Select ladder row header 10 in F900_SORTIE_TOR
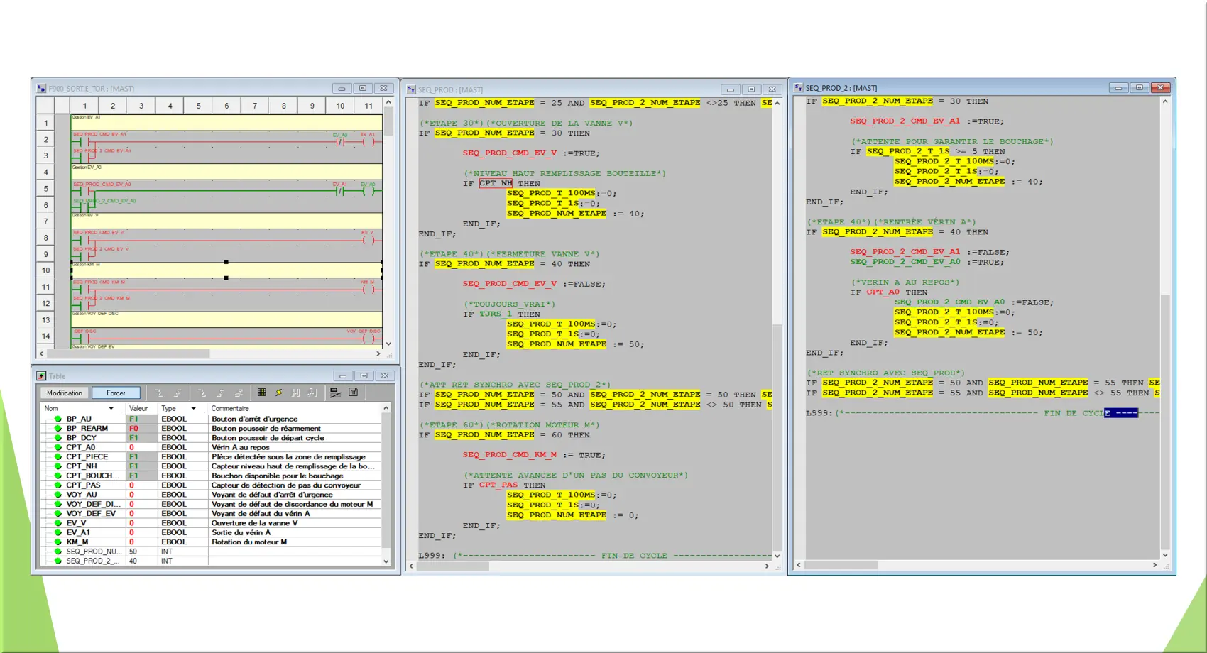The image size is (1207, 653). (x=46, y=270)
